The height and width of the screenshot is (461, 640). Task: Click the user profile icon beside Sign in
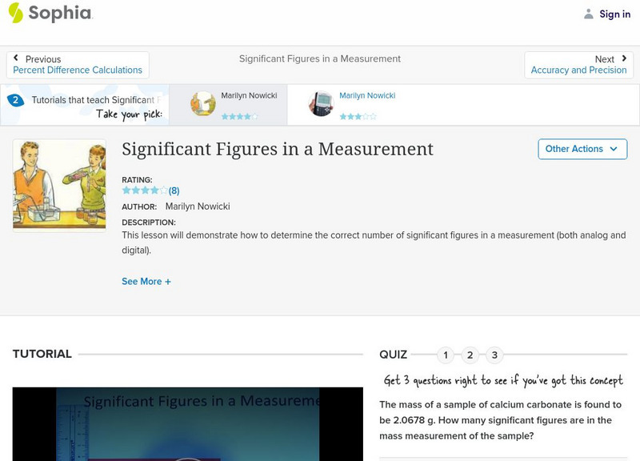[588, 14]
